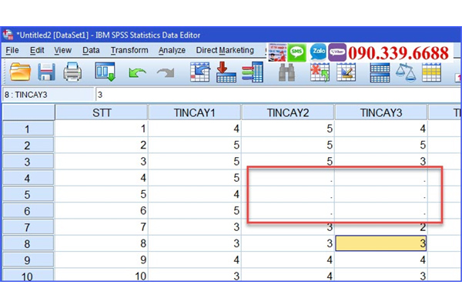Click the binoculars Find icon
The height and width of the screenshot is (308, 462).
point(286,72)
